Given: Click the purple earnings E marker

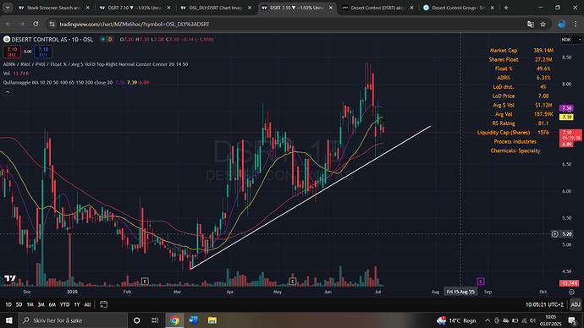Looking at the screenshot, I should tap(481, 282).
